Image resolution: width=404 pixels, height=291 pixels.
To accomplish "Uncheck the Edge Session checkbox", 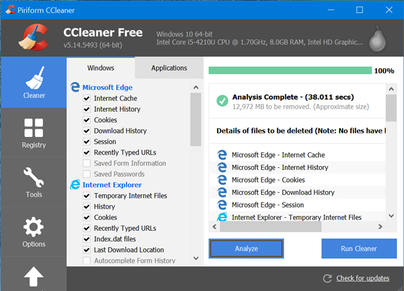I will [x=86, y=141].
